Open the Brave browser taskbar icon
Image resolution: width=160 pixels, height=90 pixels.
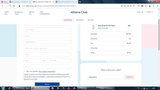coord(58,88)
